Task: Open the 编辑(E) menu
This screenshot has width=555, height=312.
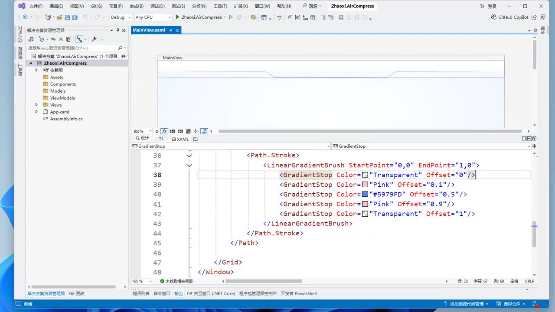Action: 56,6
